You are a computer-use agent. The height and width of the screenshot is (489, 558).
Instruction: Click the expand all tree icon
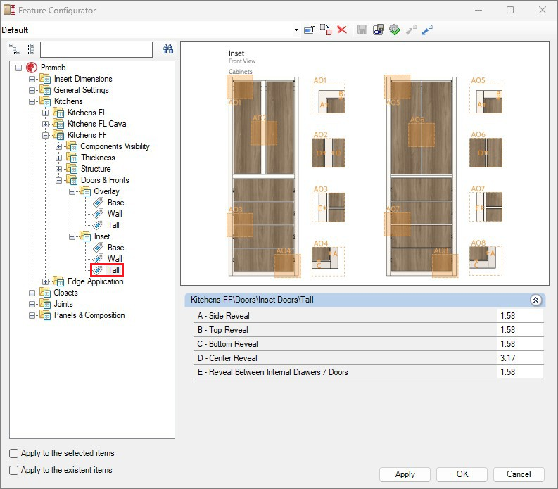click(x=14, y=49)
